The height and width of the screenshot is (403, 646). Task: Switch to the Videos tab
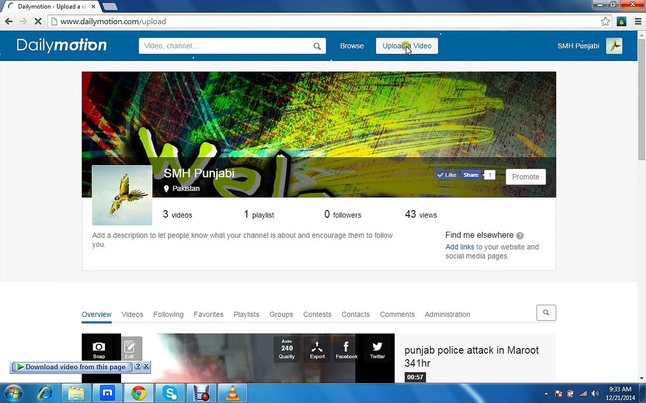pos(132,314)
